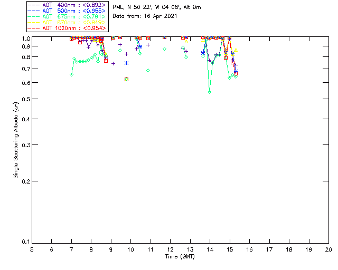The image size is (338, 270).
Task: Click the lowest green diamond near 14 GMT
Action: (x=210, y=92)
